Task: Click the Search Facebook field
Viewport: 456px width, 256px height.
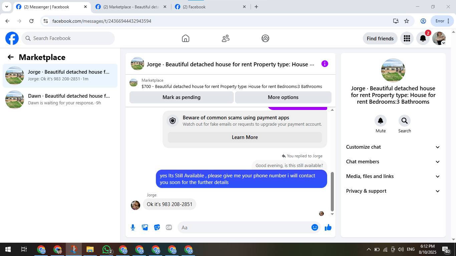Action: 68,38
